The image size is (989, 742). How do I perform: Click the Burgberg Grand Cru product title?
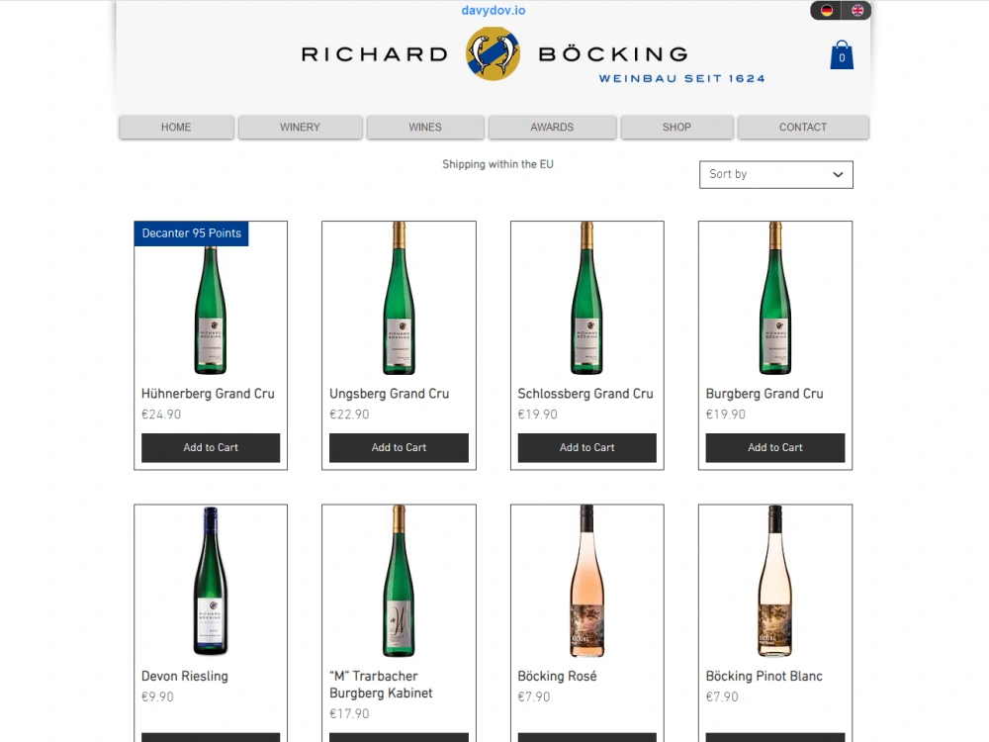coord(764,394)
